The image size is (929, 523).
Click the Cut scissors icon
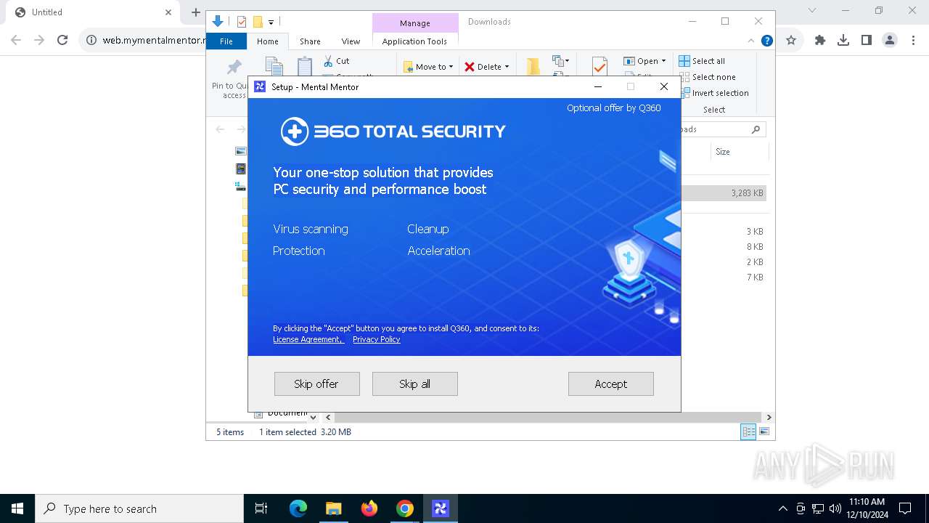328,61
